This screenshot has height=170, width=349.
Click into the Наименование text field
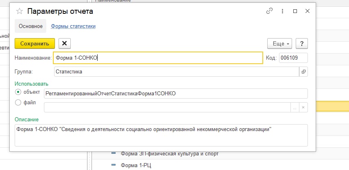158,58
